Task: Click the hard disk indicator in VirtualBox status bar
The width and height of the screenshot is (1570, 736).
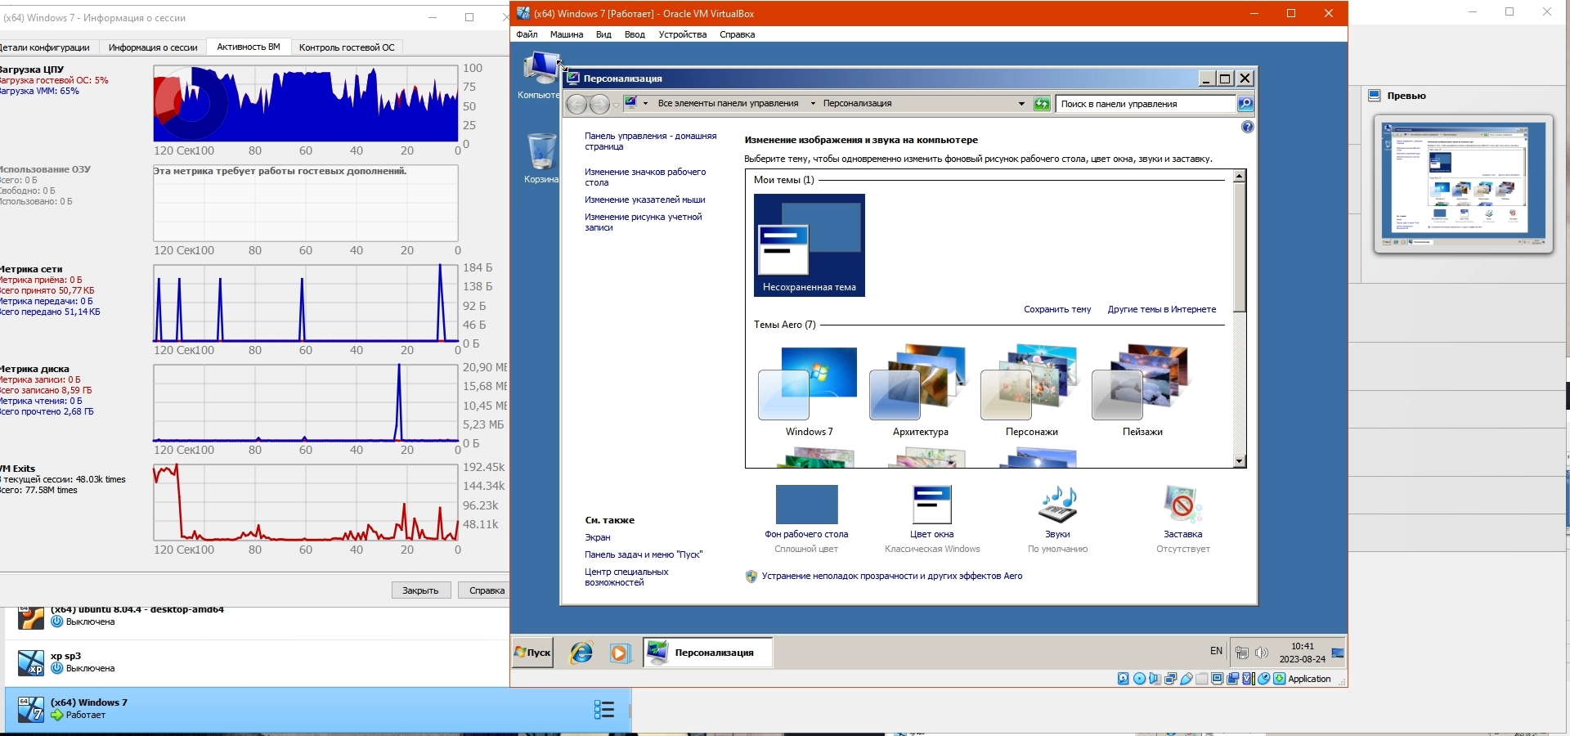Action: (x=1124, y=679)
